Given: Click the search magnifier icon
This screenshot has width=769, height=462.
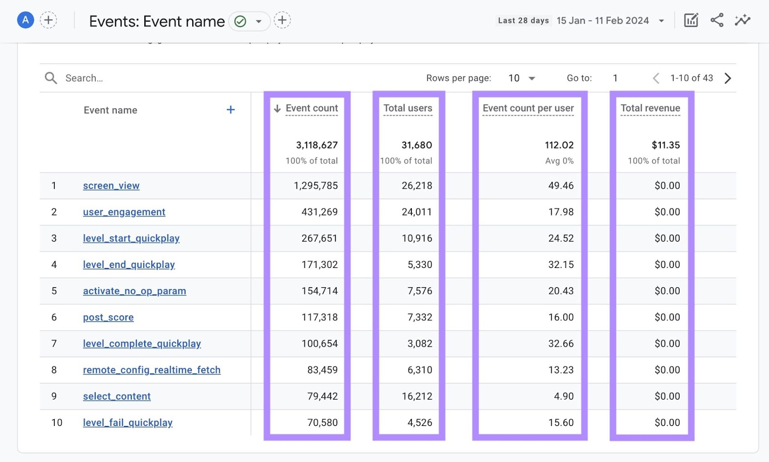Looking at the screenshot, I should pos(50,78).
